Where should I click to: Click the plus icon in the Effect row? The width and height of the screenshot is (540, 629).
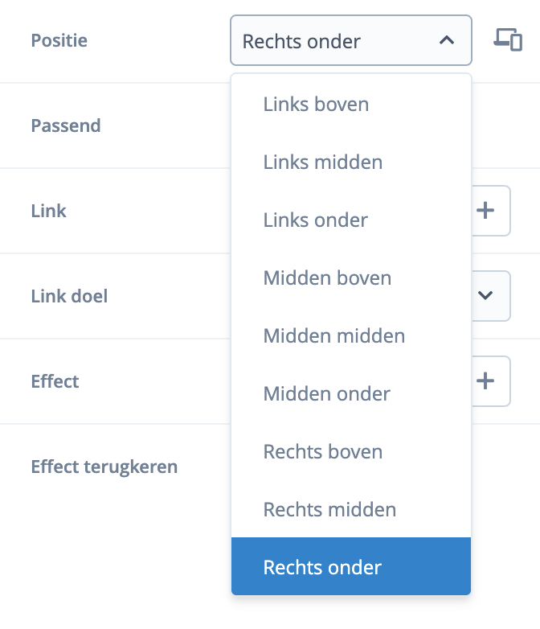click(485, 381)
